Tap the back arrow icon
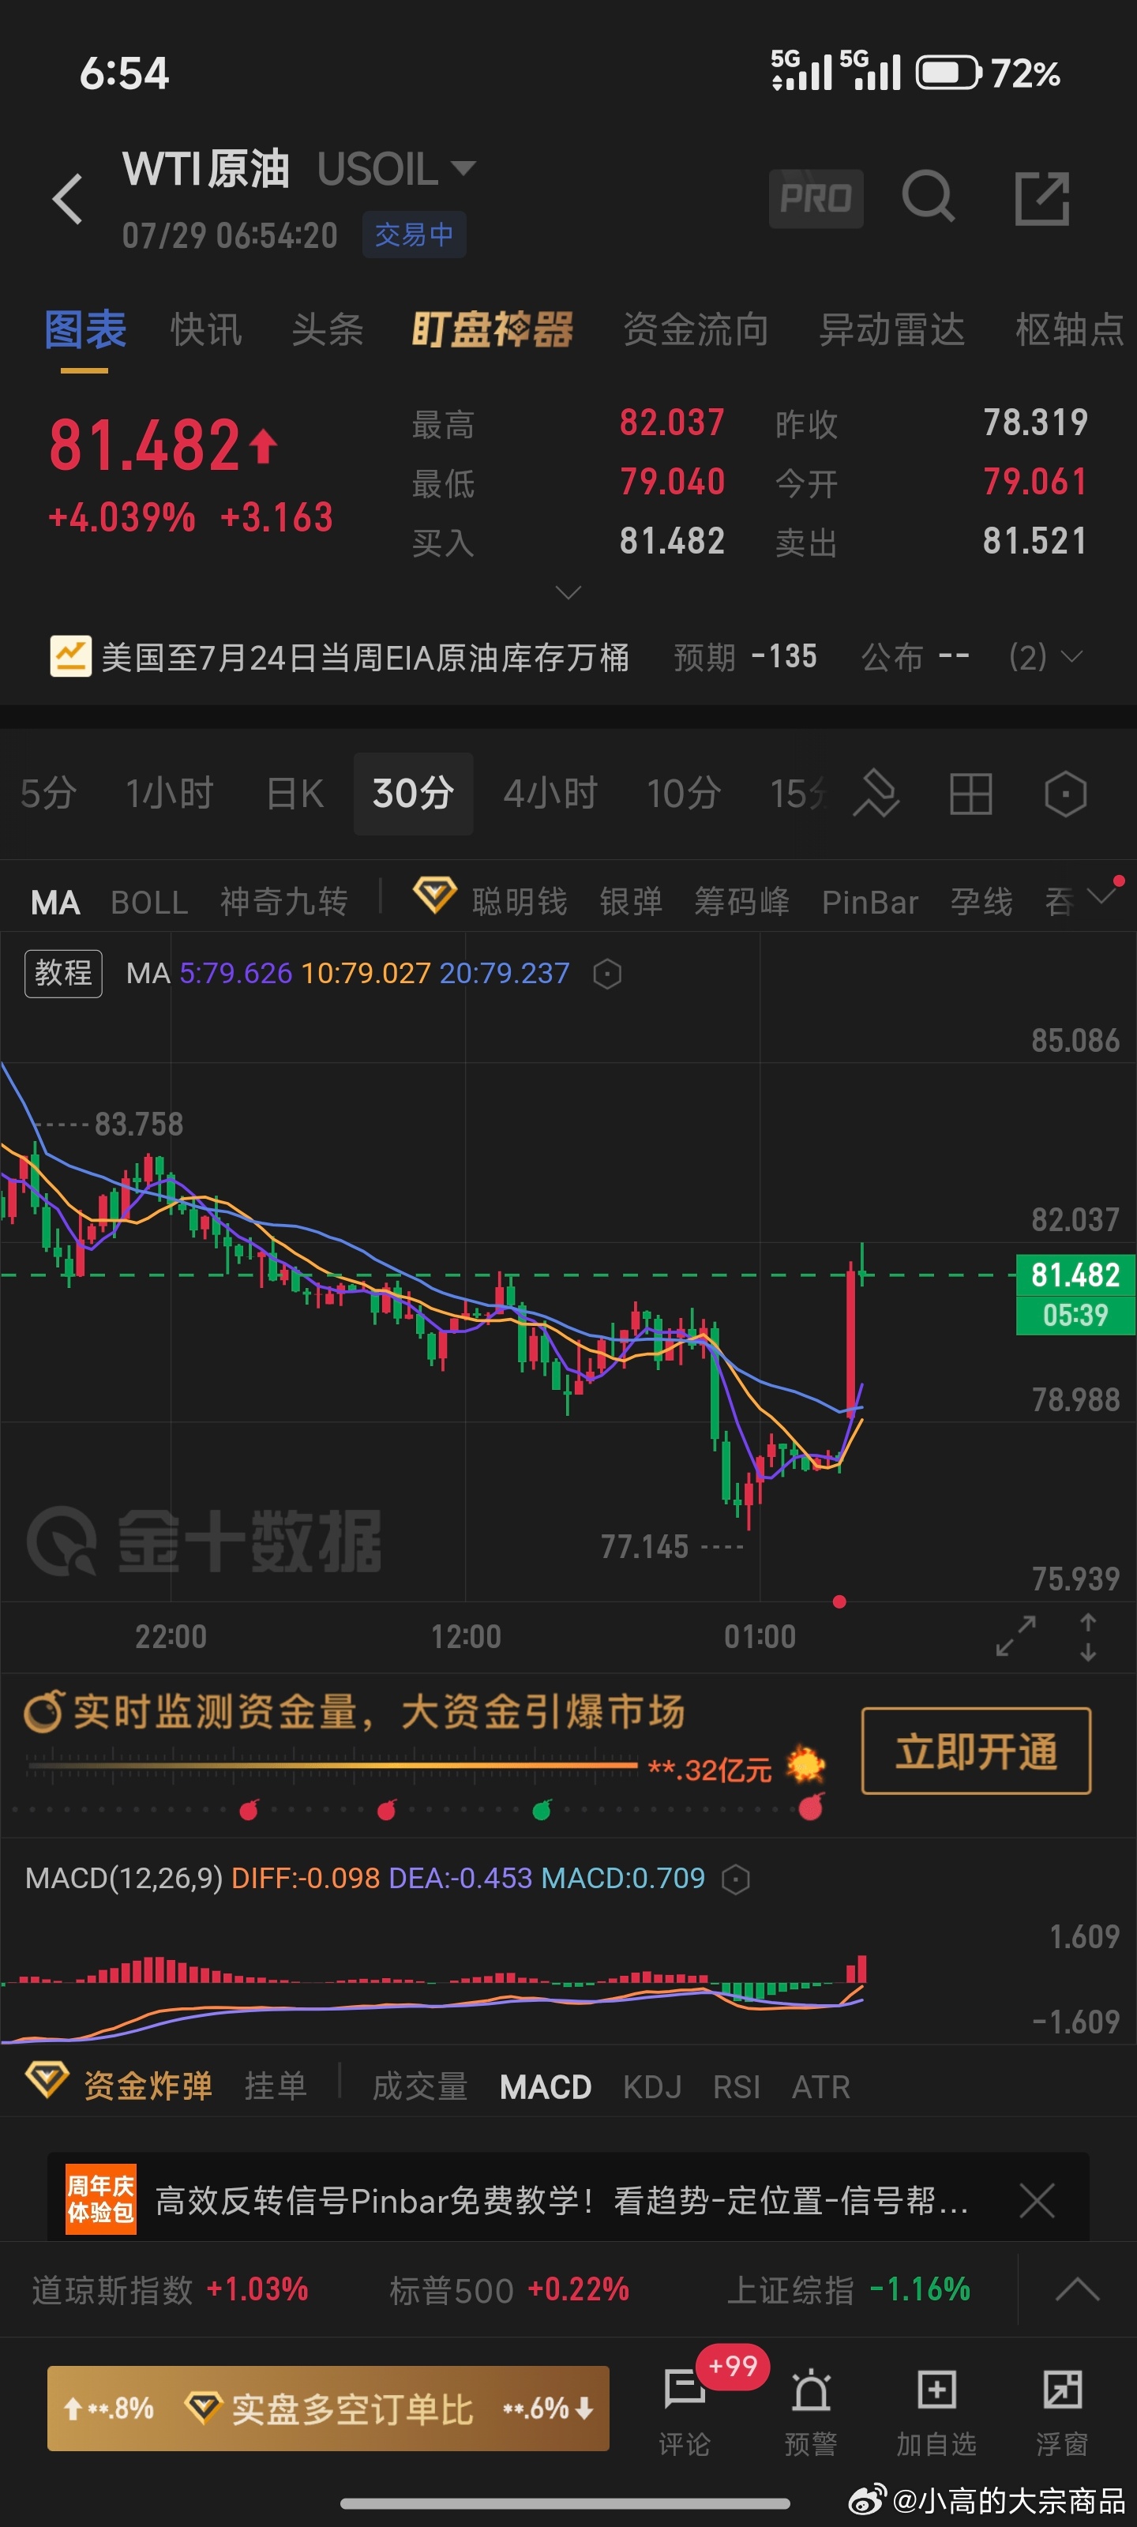The height and width of the screenshot is (2527, 1137). pos(68,199)
